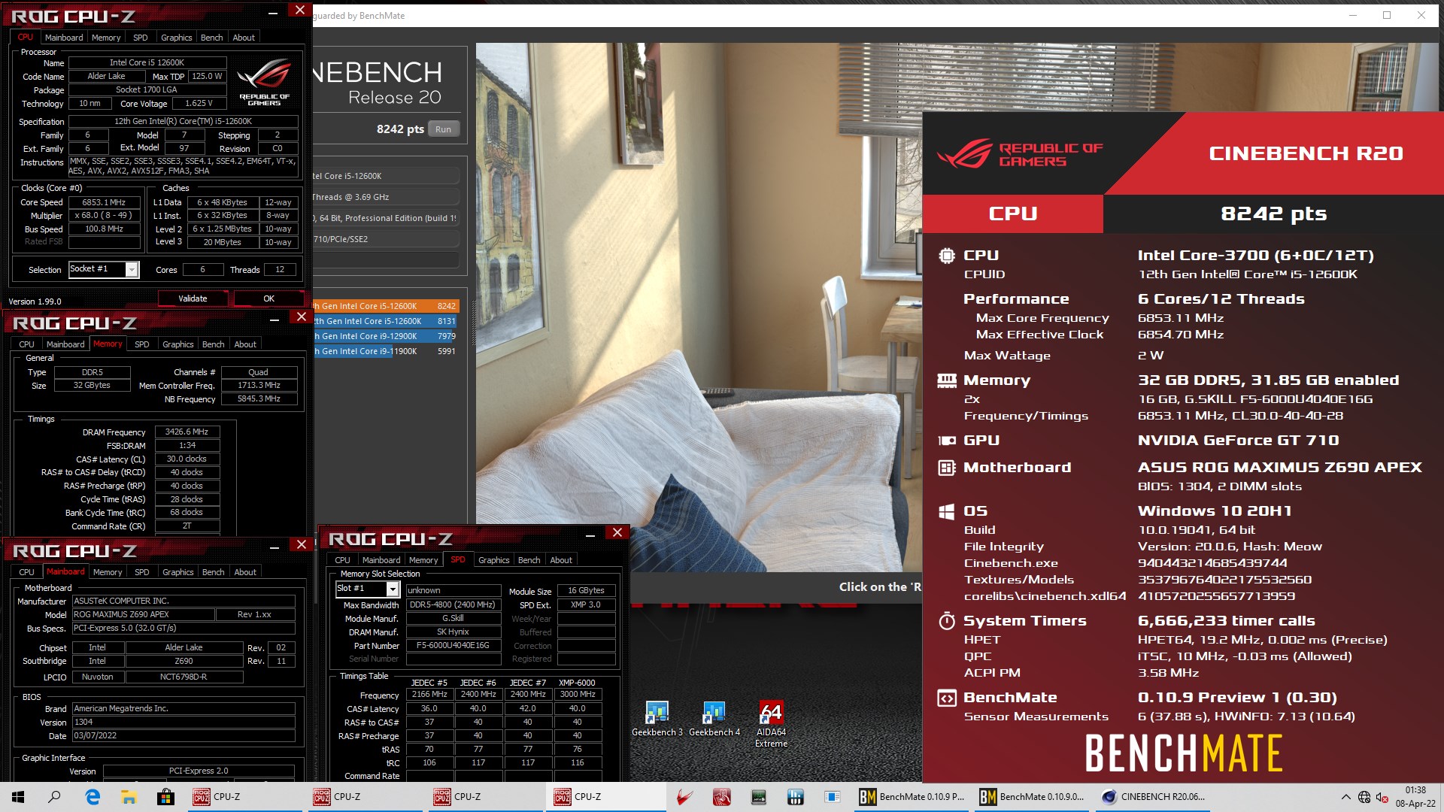Open CPU tab in the CPU-Z Memory window

pos(27,344)
